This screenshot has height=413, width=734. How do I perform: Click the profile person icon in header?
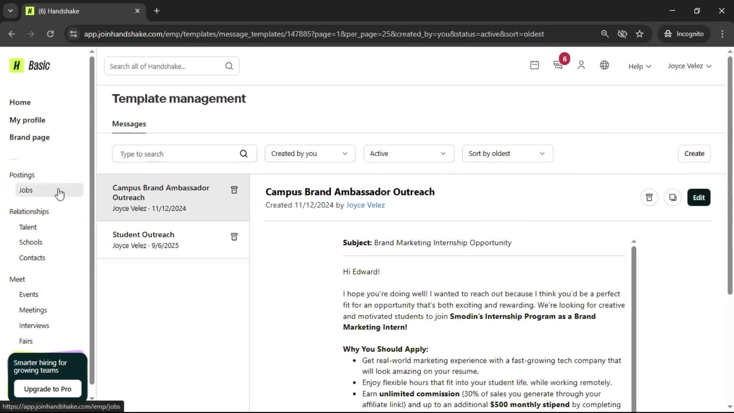click(x=581, y=65)
